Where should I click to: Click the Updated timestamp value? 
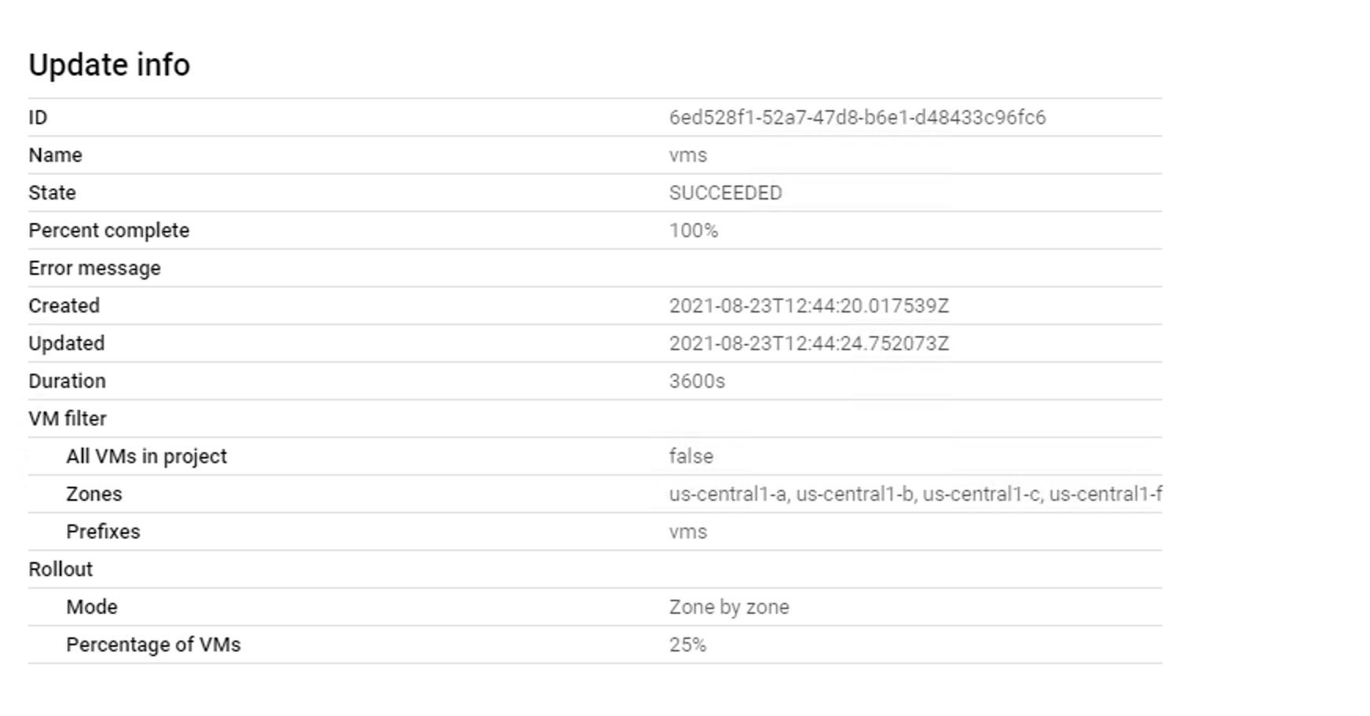pyautogui.click(x=809, y=344)
